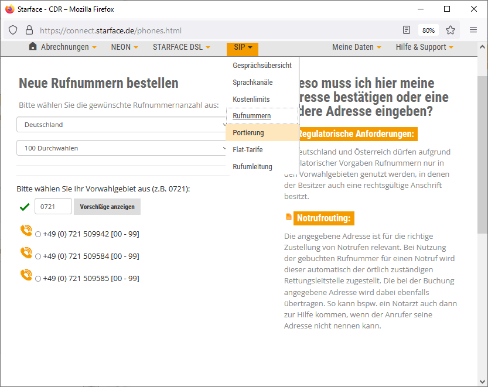Toggle the reader view icon
This screenshot has height=387, width=488.
407,30
